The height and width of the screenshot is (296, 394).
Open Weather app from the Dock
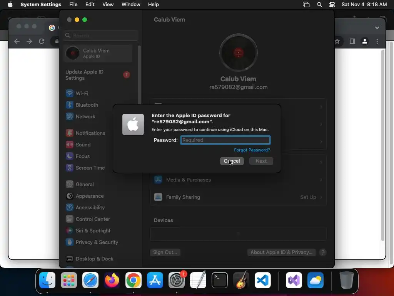tap(316, 280)
